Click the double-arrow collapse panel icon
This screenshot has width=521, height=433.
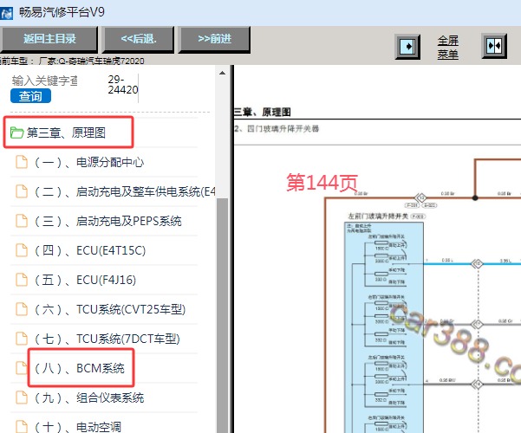(x=494, y=46)
